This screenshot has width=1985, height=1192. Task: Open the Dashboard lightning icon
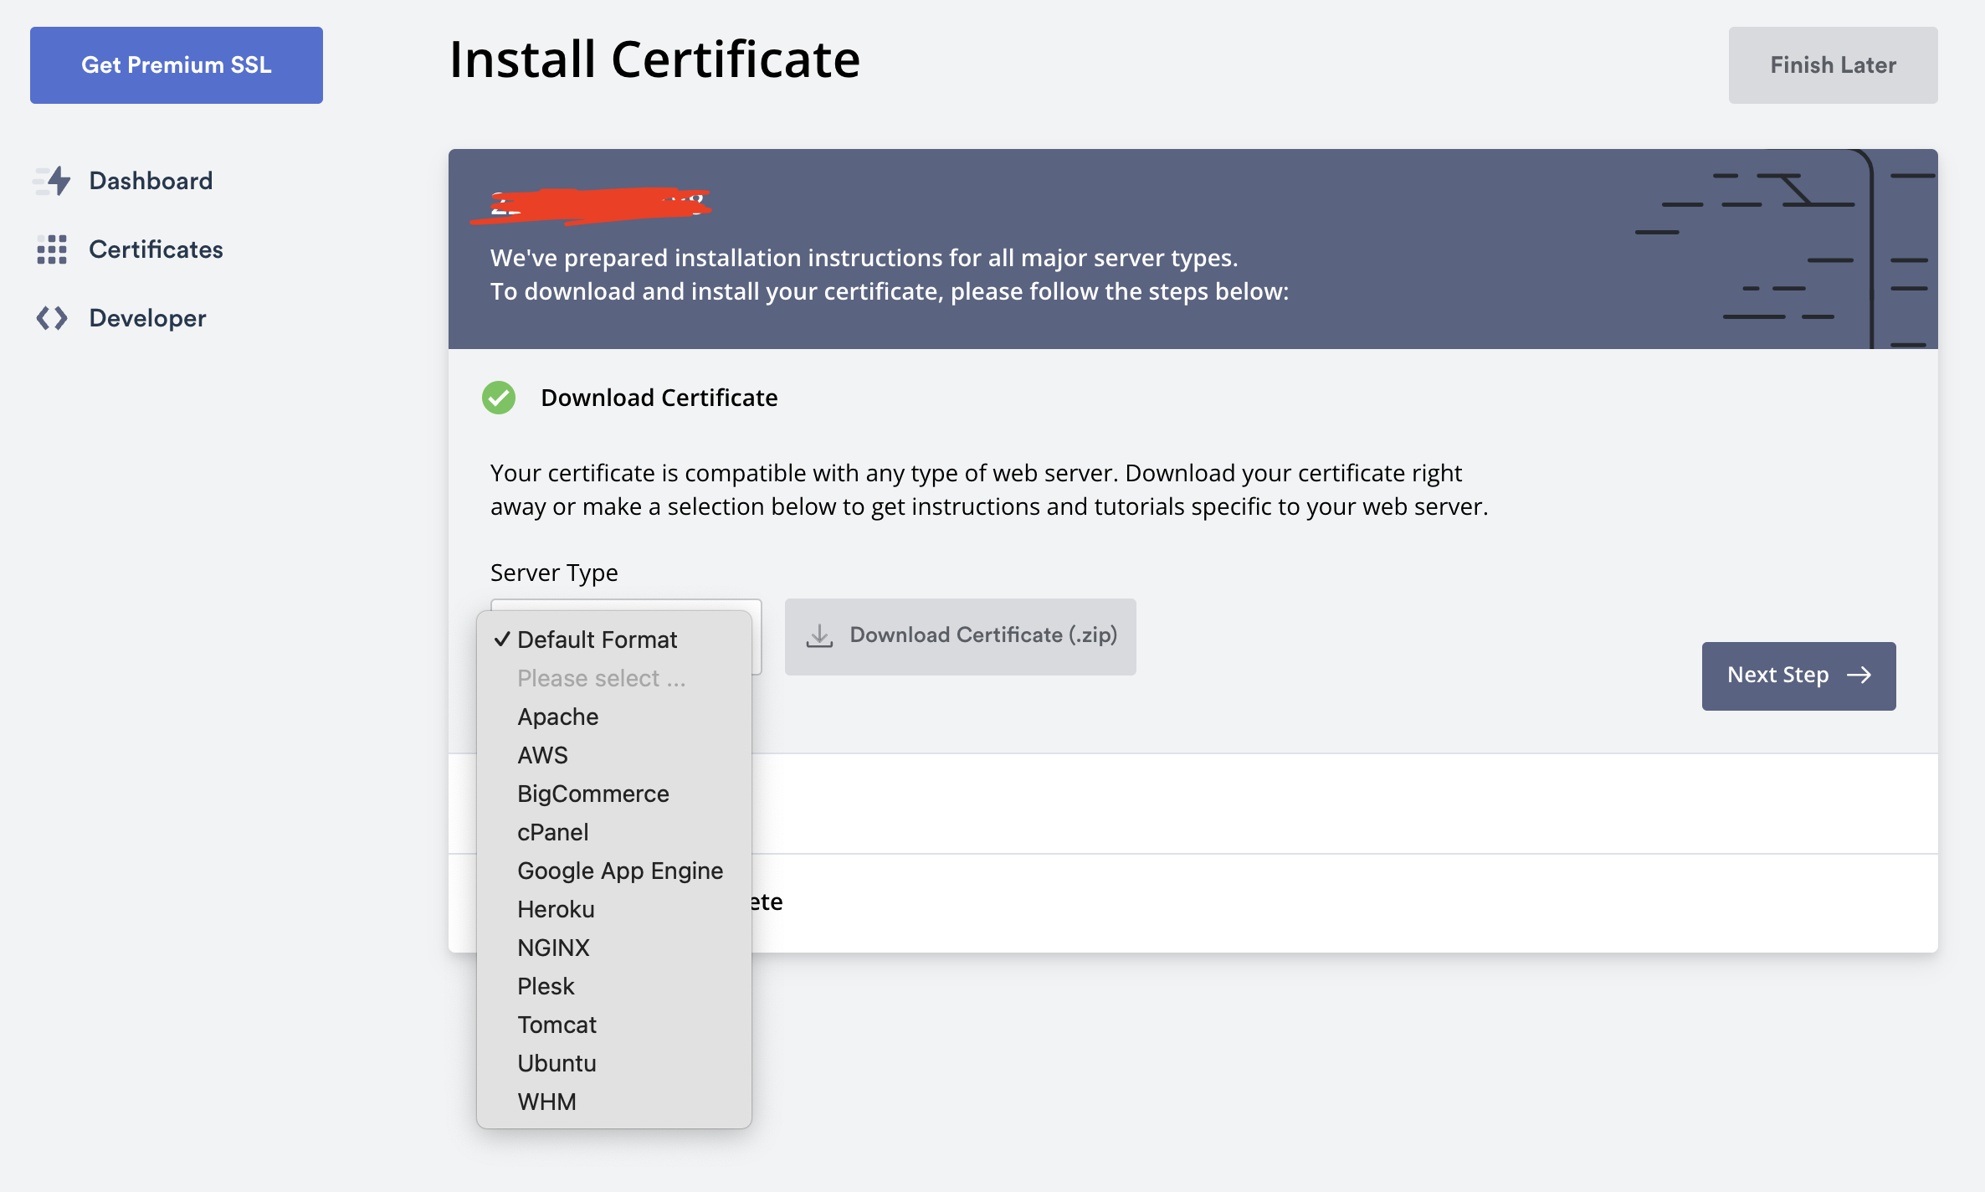pos(52,181)
